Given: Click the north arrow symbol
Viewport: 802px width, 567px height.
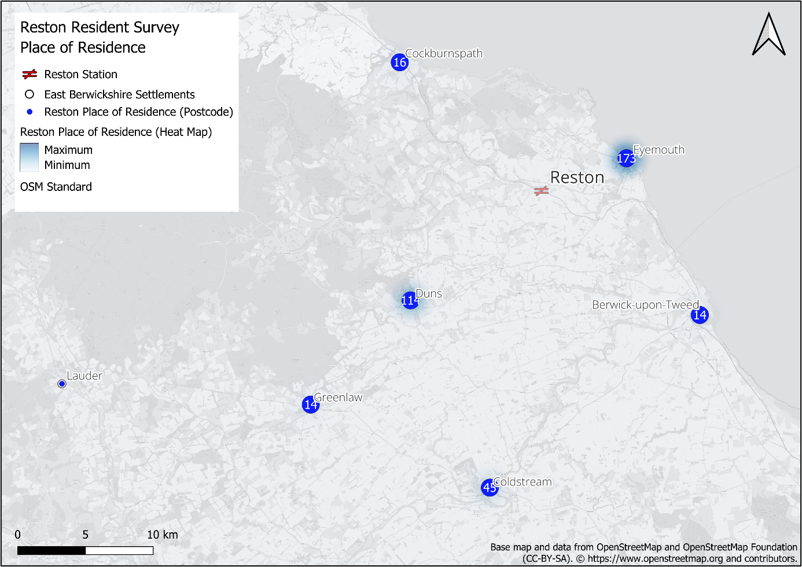Looking at the screenshot, I should tap(768, 34).
